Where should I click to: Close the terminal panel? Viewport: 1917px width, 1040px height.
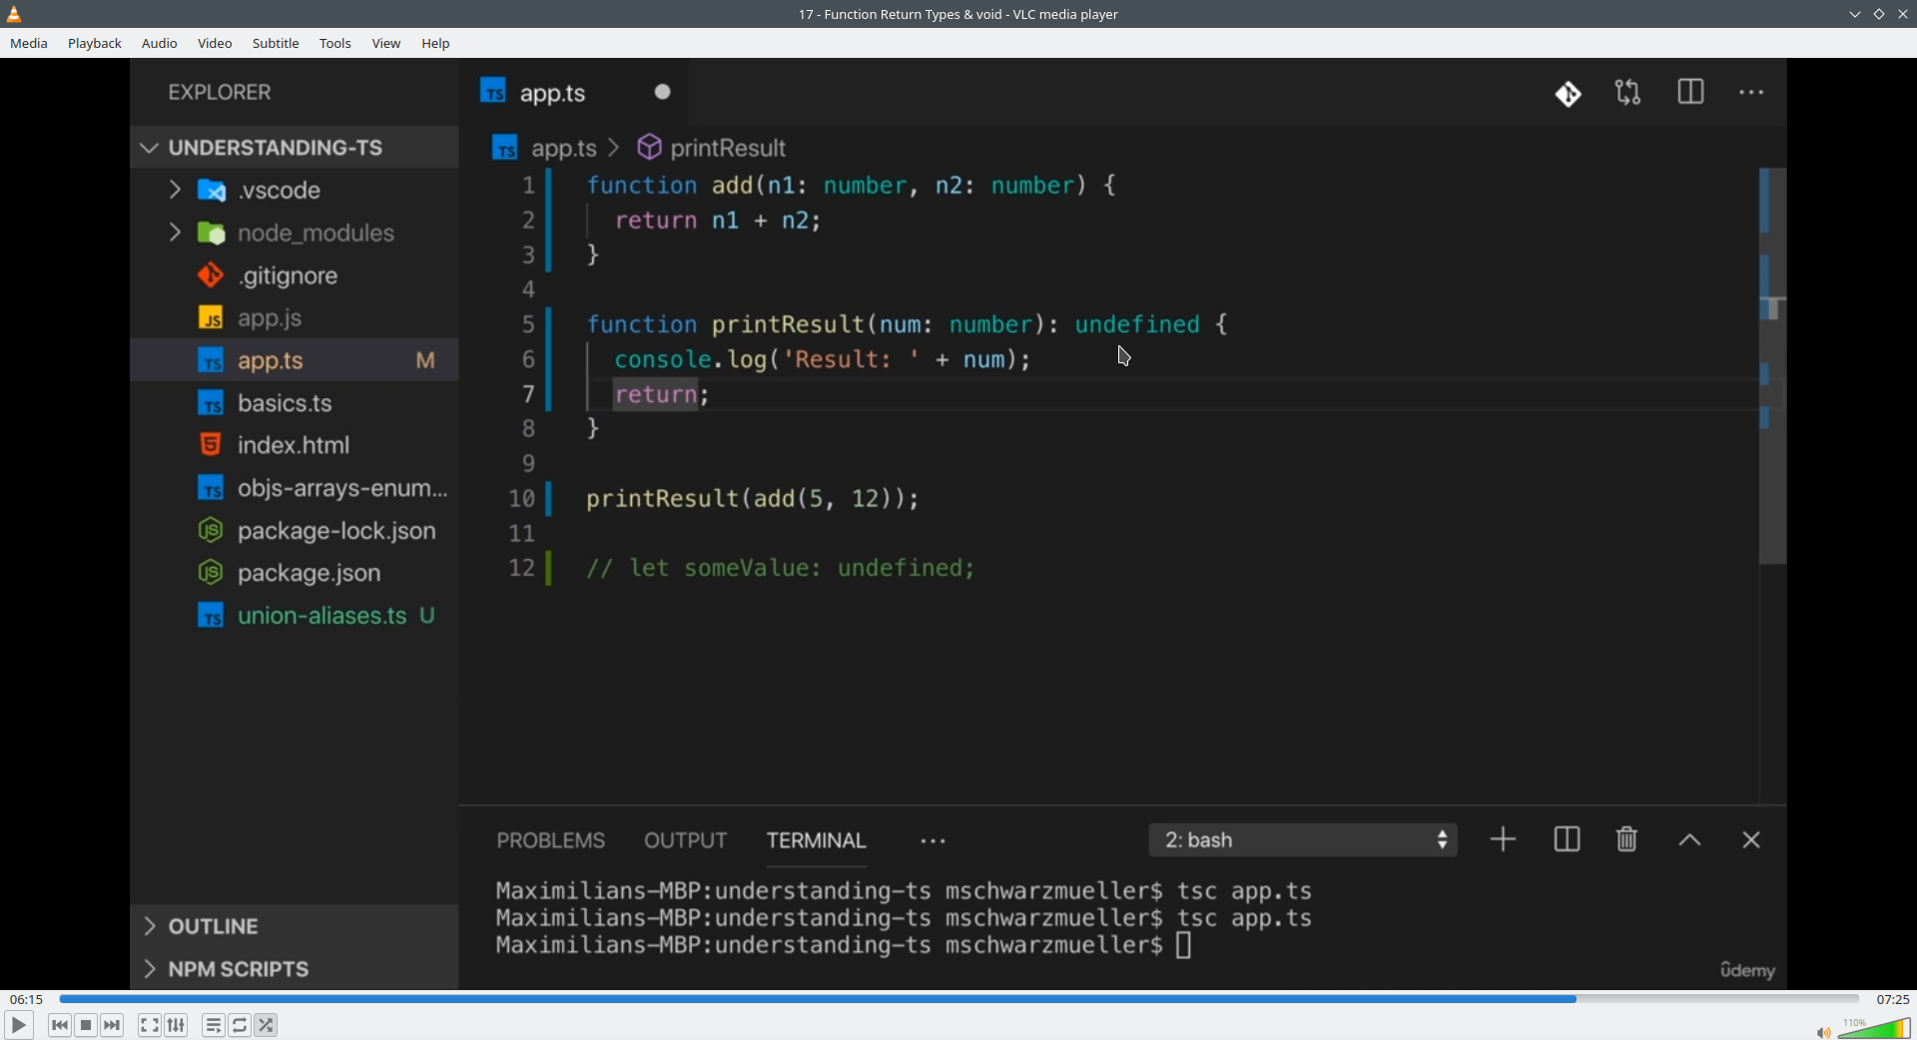(1751, 840)
